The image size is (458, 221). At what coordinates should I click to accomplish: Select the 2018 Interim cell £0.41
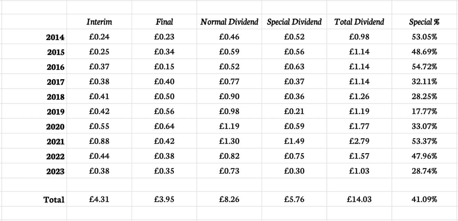[99, 97]
